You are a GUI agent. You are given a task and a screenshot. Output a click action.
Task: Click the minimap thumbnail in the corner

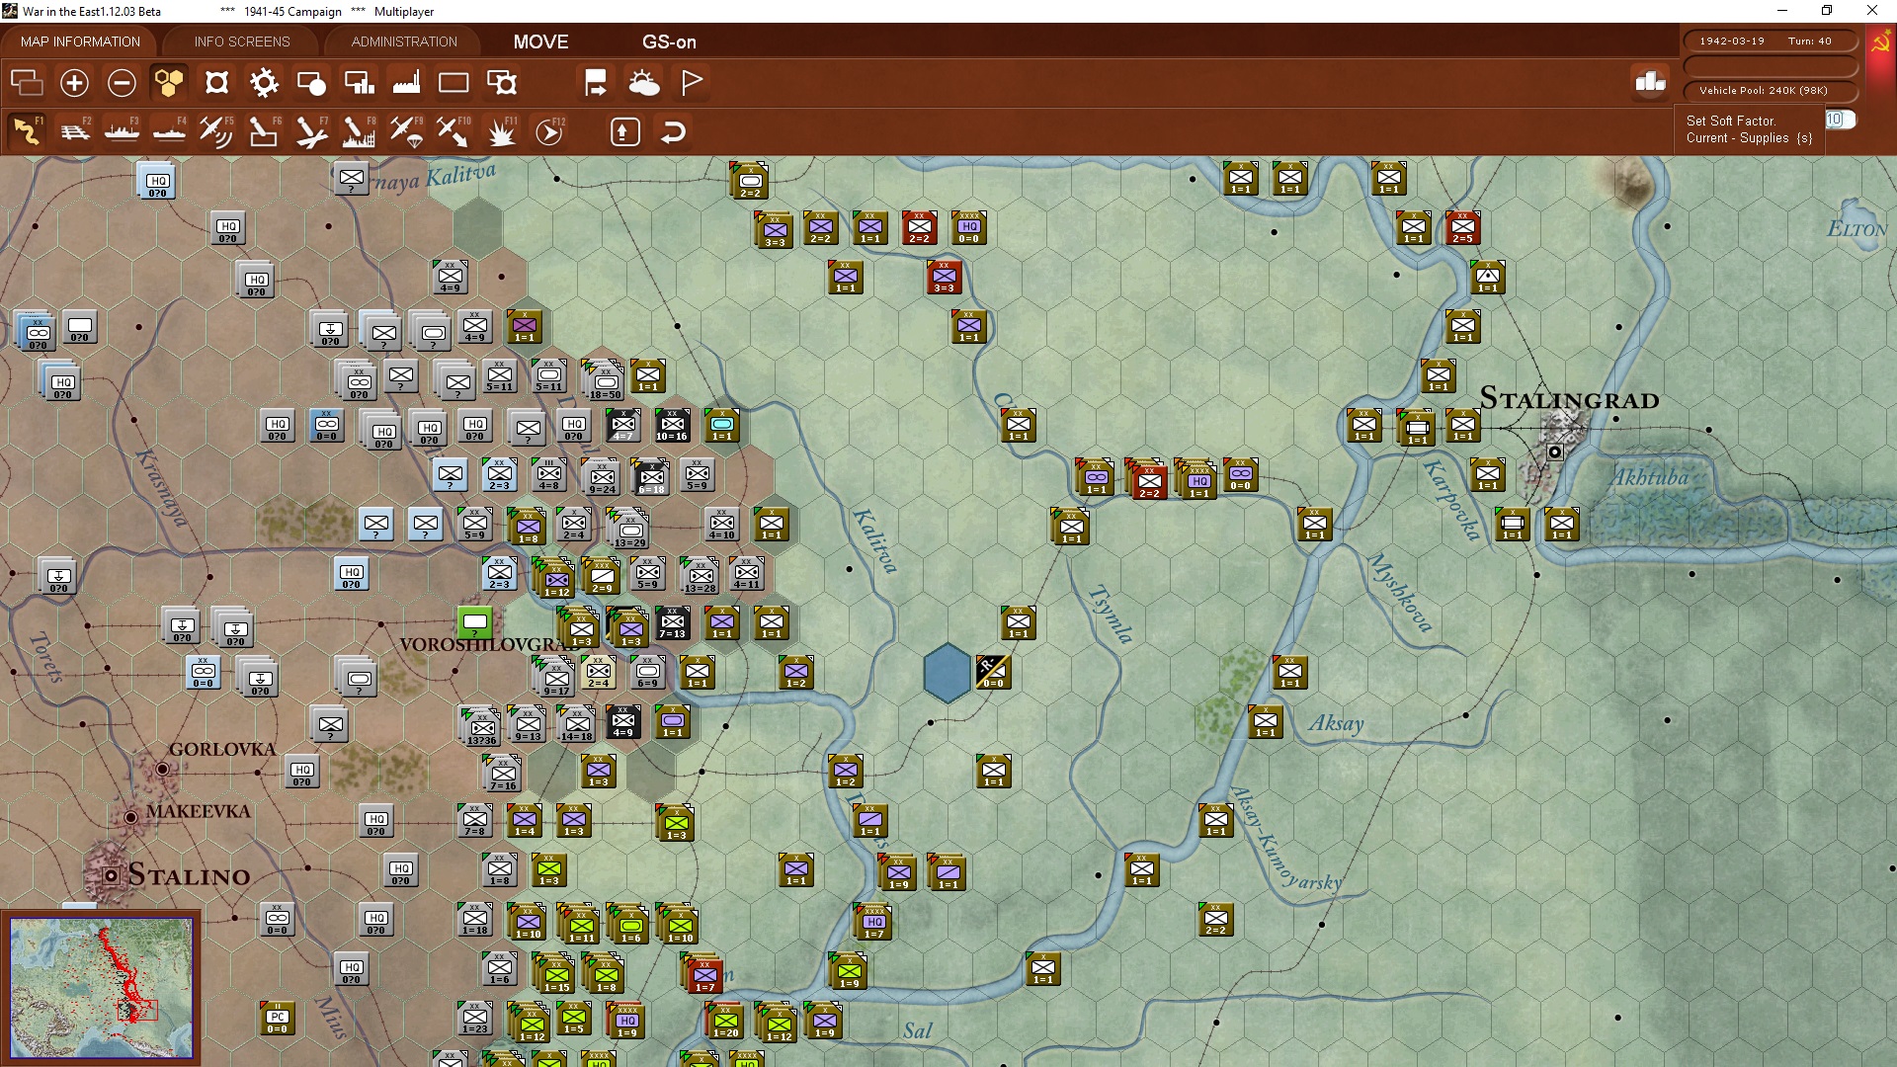click(x=101, y=987)
